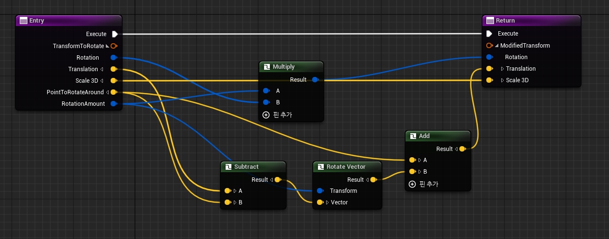Click the Return node Execute input pin
The height and width of the screenshot is (239, 609).
[489, 34]
